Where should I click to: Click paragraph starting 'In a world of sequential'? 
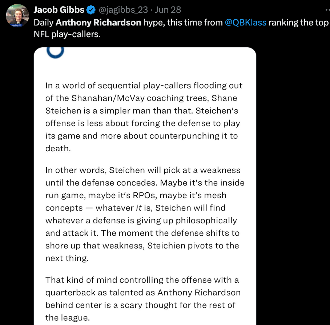pyautogui.click(x=144, y=117)
